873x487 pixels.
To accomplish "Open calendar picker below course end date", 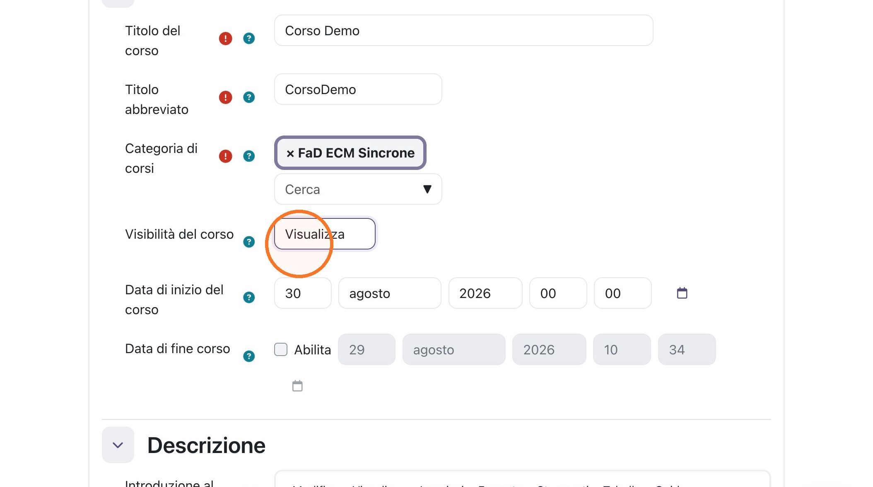I will pyautogui.click(x=297, y=386).
